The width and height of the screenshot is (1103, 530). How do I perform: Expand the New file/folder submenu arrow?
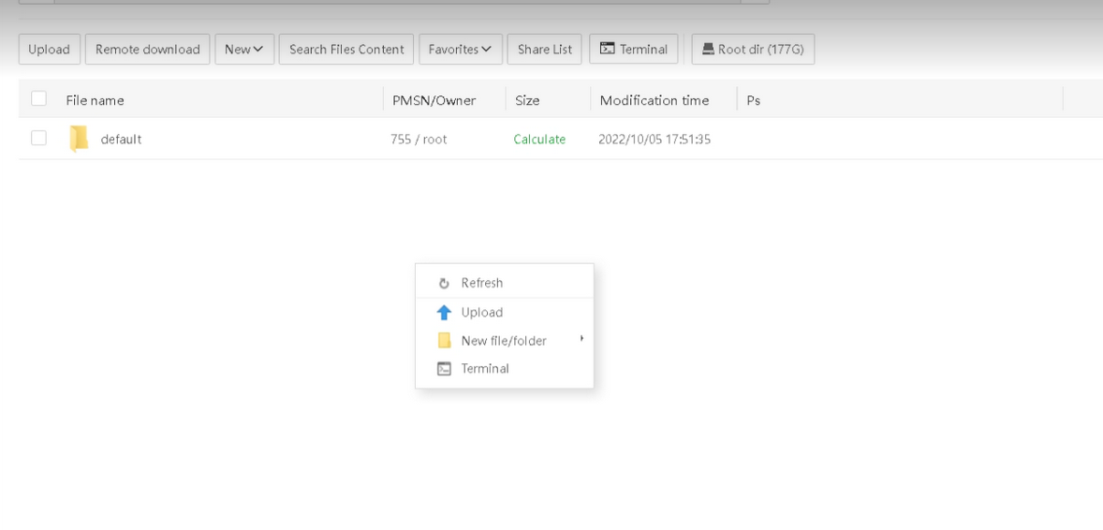581,339
